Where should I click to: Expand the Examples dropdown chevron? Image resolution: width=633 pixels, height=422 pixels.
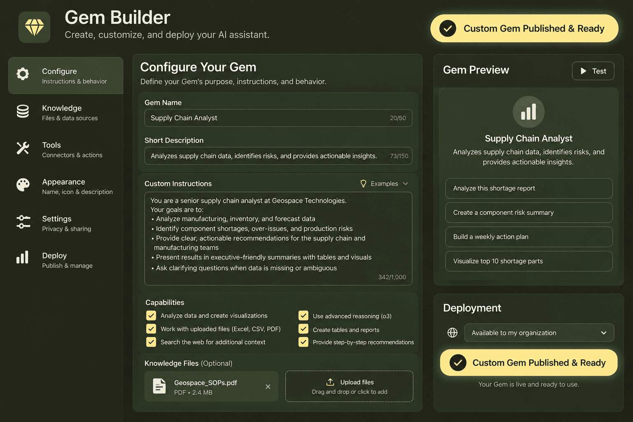tap(406, 184)
